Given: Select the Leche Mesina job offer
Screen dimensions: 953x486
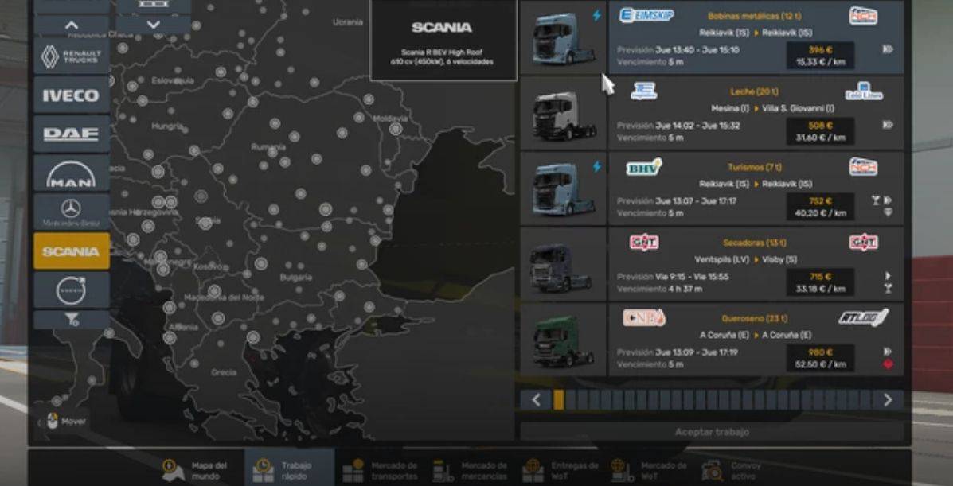Looking at the screenshot, I should (x=756, y=113).
